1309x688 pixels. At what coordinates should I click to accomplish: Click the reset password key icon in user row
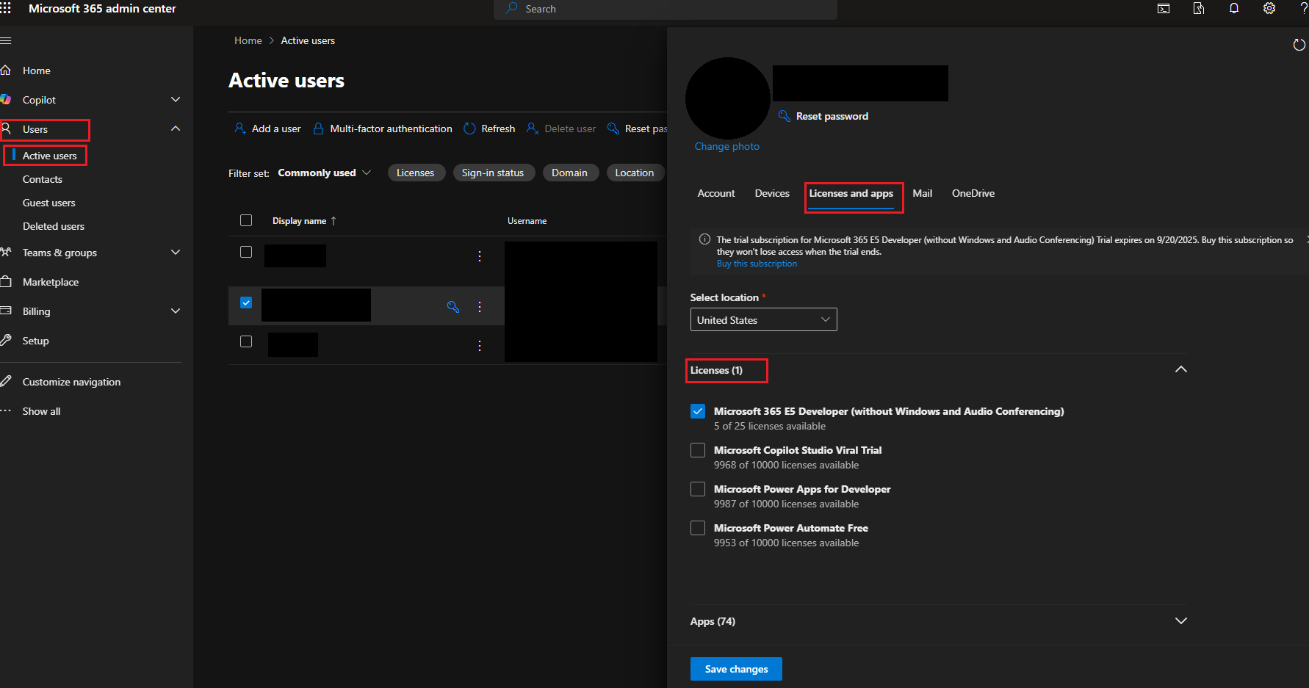click(x=453, y=306)
